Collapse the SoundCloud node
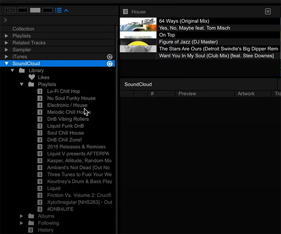 6,63
